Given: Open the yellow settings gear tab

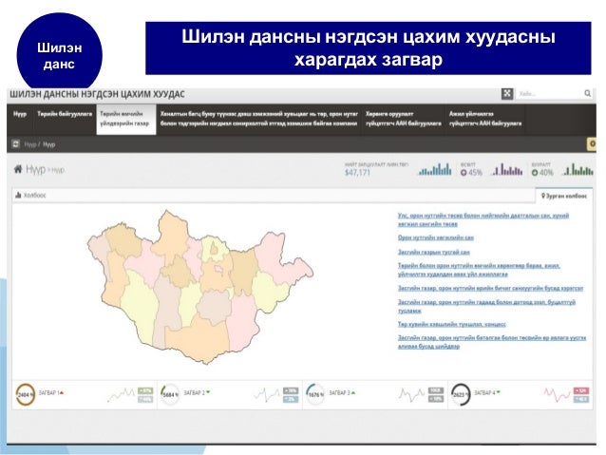Looking at the screenshot, I should click(592, 144).
